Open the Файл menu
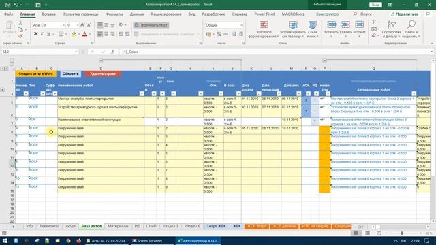This screenshot has width=436, height=245. pyautogui.click(x=9, y=14)
